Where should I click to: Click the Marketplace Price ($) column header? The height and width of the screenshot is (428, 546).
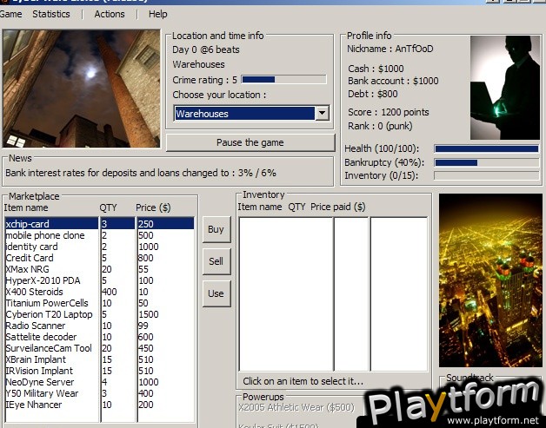click(153, 207)
